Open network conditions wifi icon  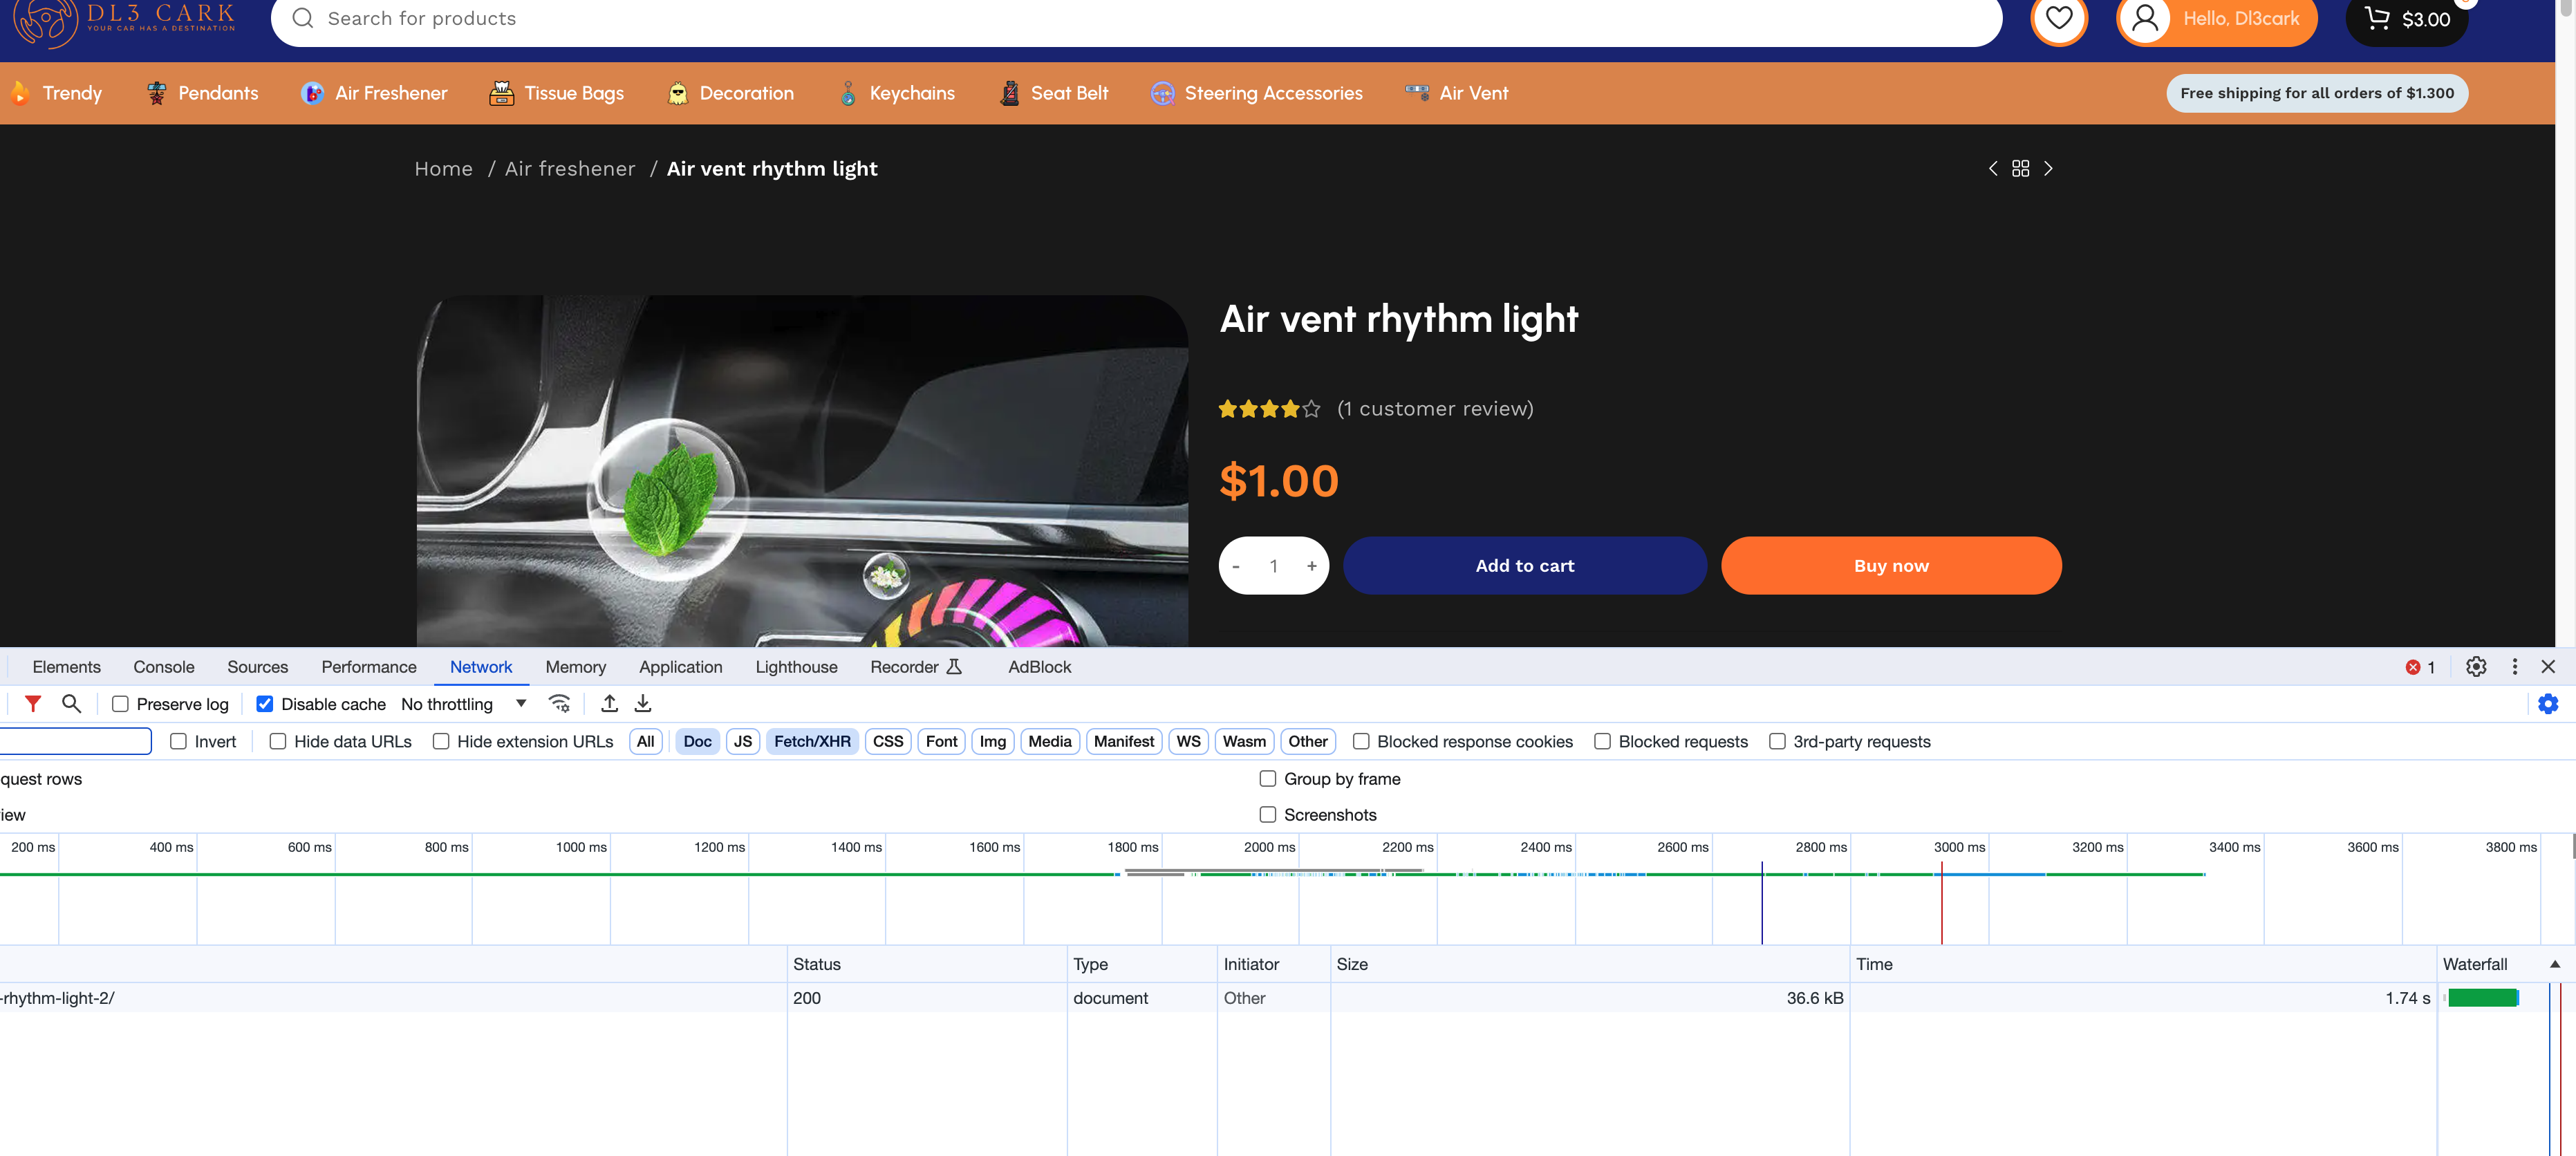[x=560, y=704]
